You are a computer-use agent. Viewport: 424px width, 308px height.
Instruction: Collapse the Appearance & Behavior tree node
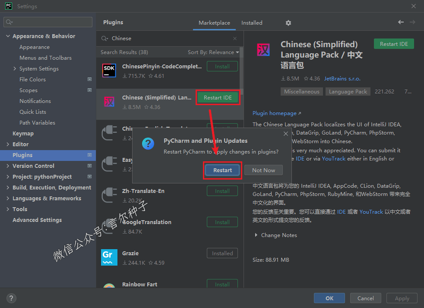[x=8, y=36]
